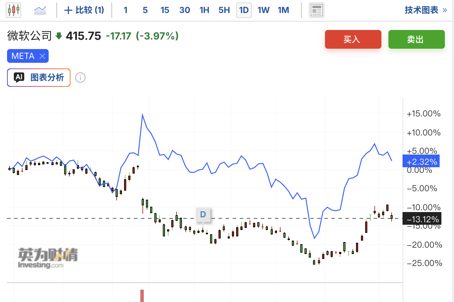Select the 1W interval
Viewport: 454px width, 302px height.
[264, 10]
